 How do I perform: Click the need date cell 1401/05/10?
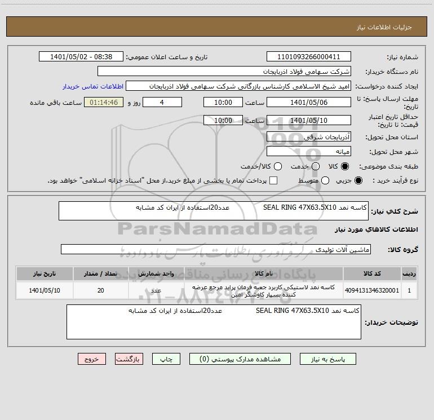pyautogui.click(x=45, y=290)
